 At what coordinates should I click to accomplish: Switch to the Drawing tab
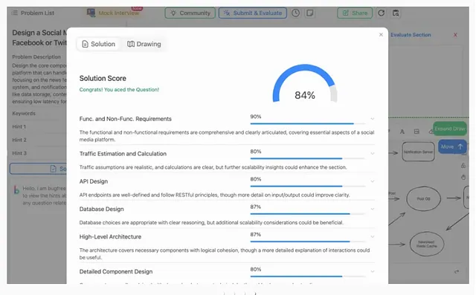144,44
